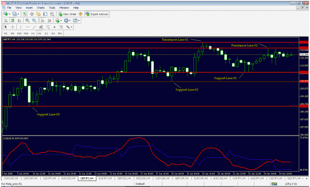Screen dimensions: 310x187
Task: Open the Data Window icon
Action: pos(32,14)
